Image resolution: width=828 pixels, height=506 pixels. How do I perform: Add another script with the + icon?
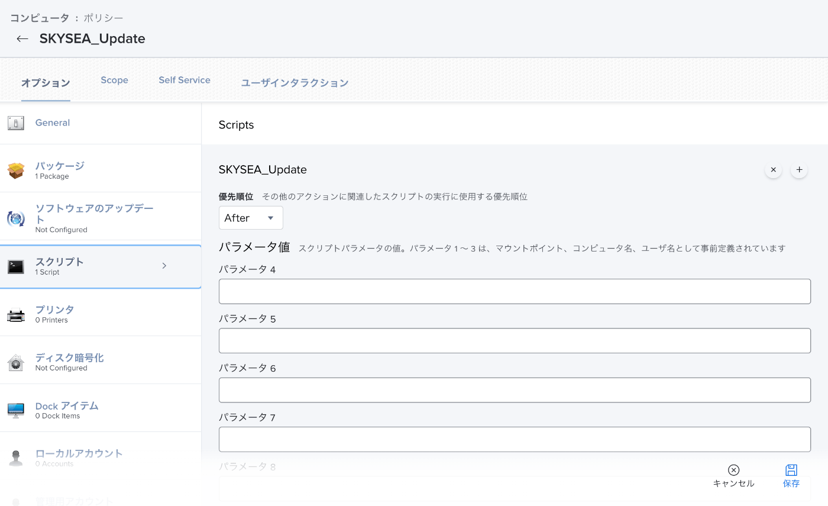coord(799,170)
